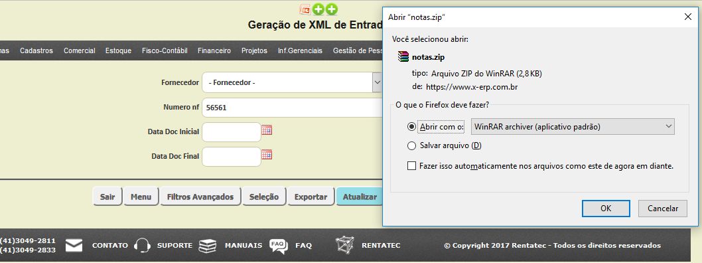
Task: Click the WinRAR notas.zip file icon
Action: [403, 57]
